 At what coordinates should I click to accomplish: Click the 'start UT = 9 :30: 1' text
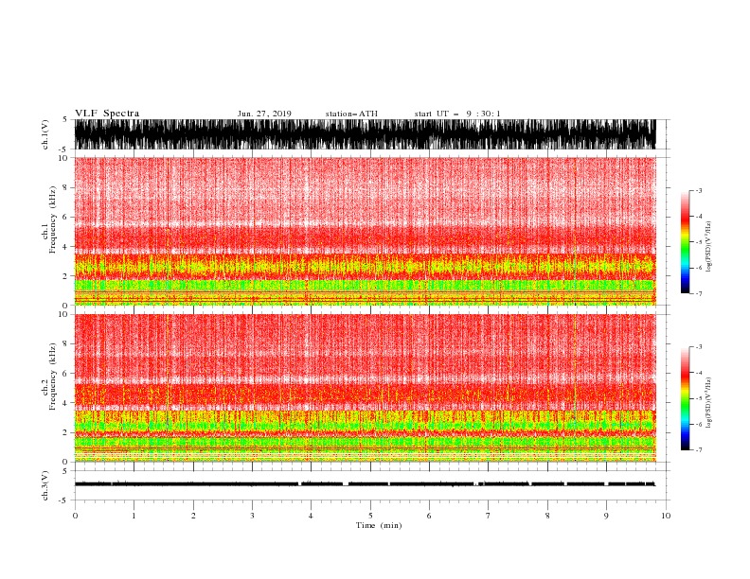(457, 114)
